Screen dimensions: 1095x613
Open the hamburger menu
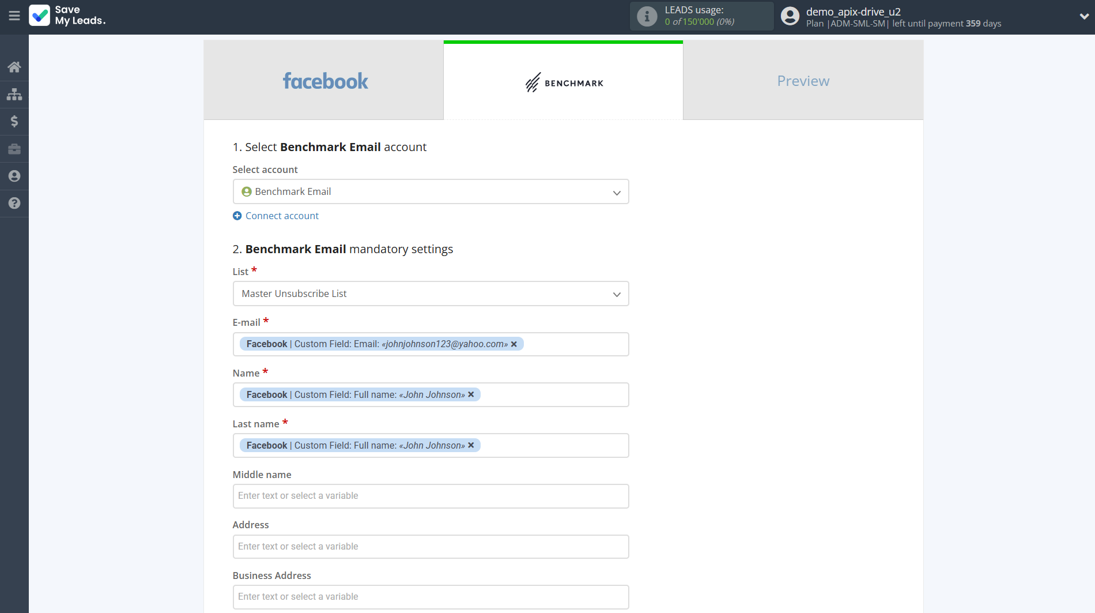pos(14,16)
